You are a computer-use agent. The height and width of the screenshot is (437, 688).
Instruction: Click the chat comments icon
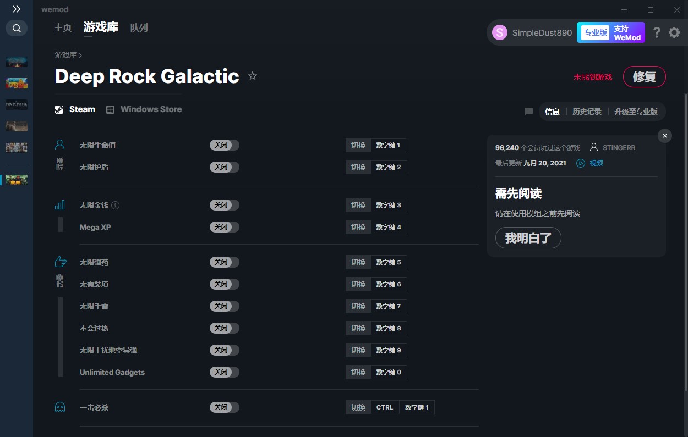[x=528, y=112]
